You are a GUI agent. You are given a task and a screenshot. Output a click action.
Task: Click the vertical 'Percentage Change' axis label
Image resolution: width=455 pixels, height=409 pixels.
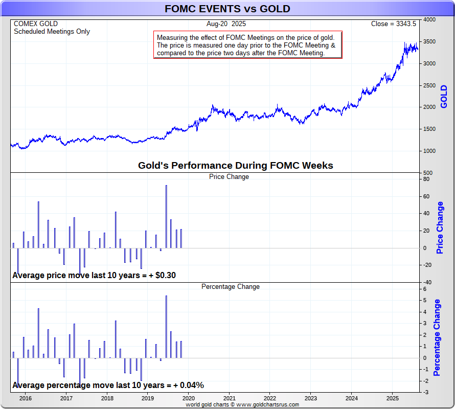437,337
